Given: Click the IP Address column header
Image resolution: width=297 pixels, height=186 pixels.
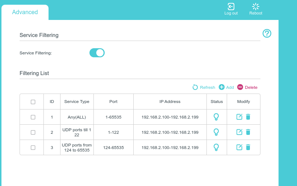Looking at the screenshot, I should (x=170, y=102).
